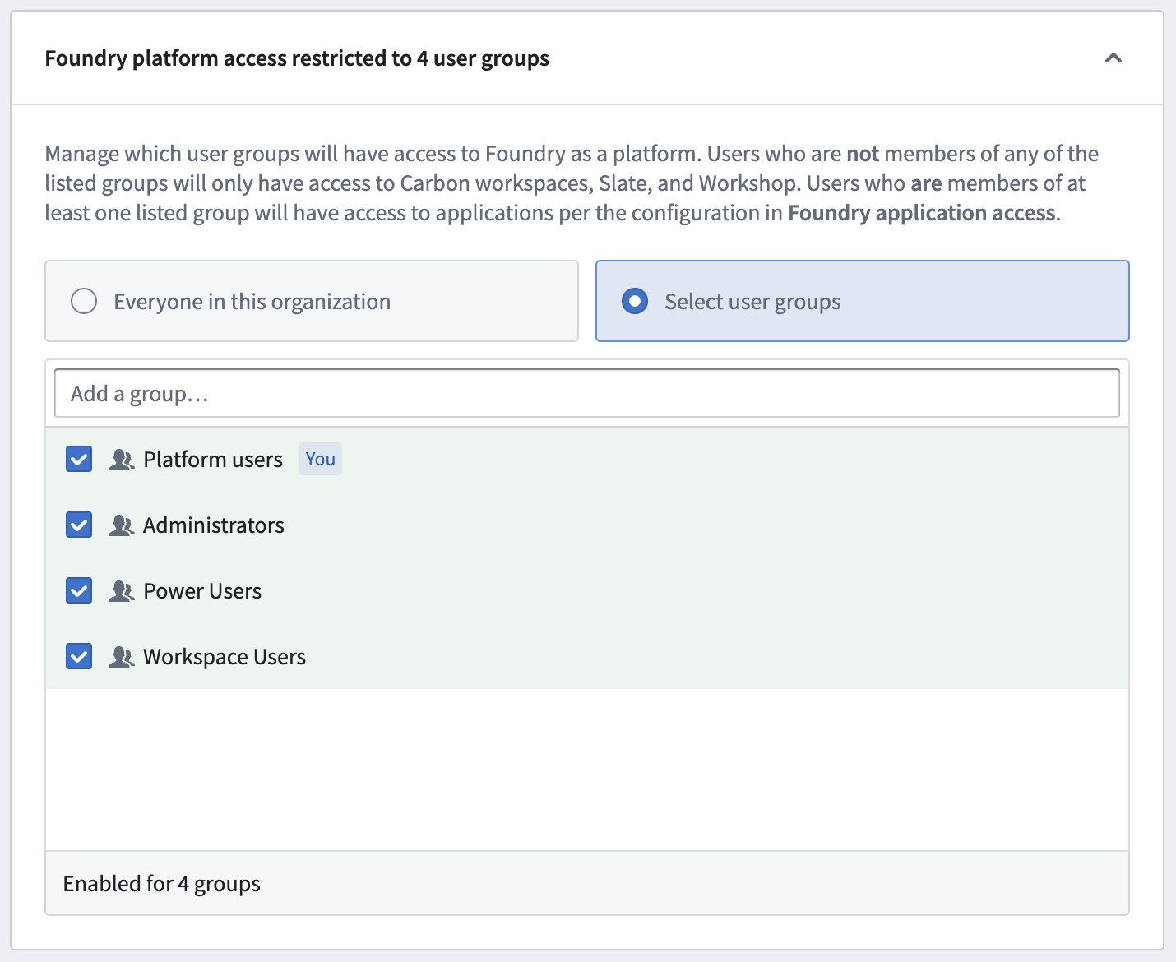Click the Platform users group name
Screen dimensions: 1176x962
tap(213, 460)
